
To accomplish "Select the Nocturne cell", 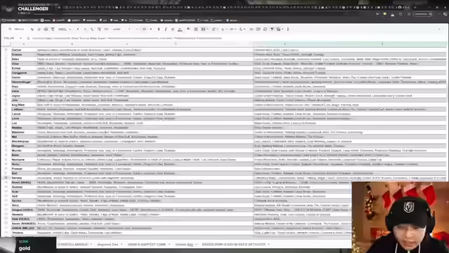I will pos(23,160).
